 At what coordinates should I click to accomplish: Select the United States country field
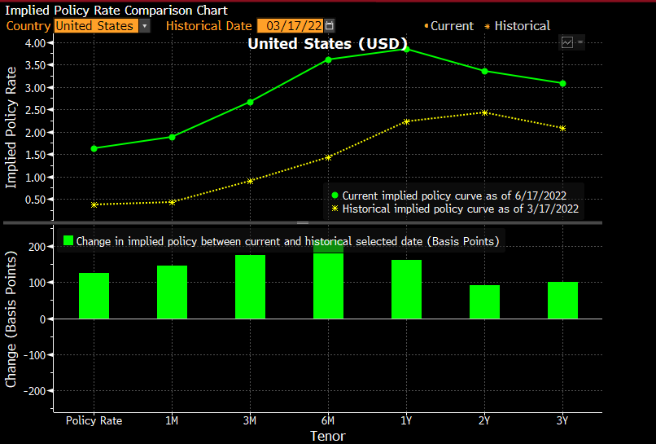pyautogui.click(x=94, y=26)
